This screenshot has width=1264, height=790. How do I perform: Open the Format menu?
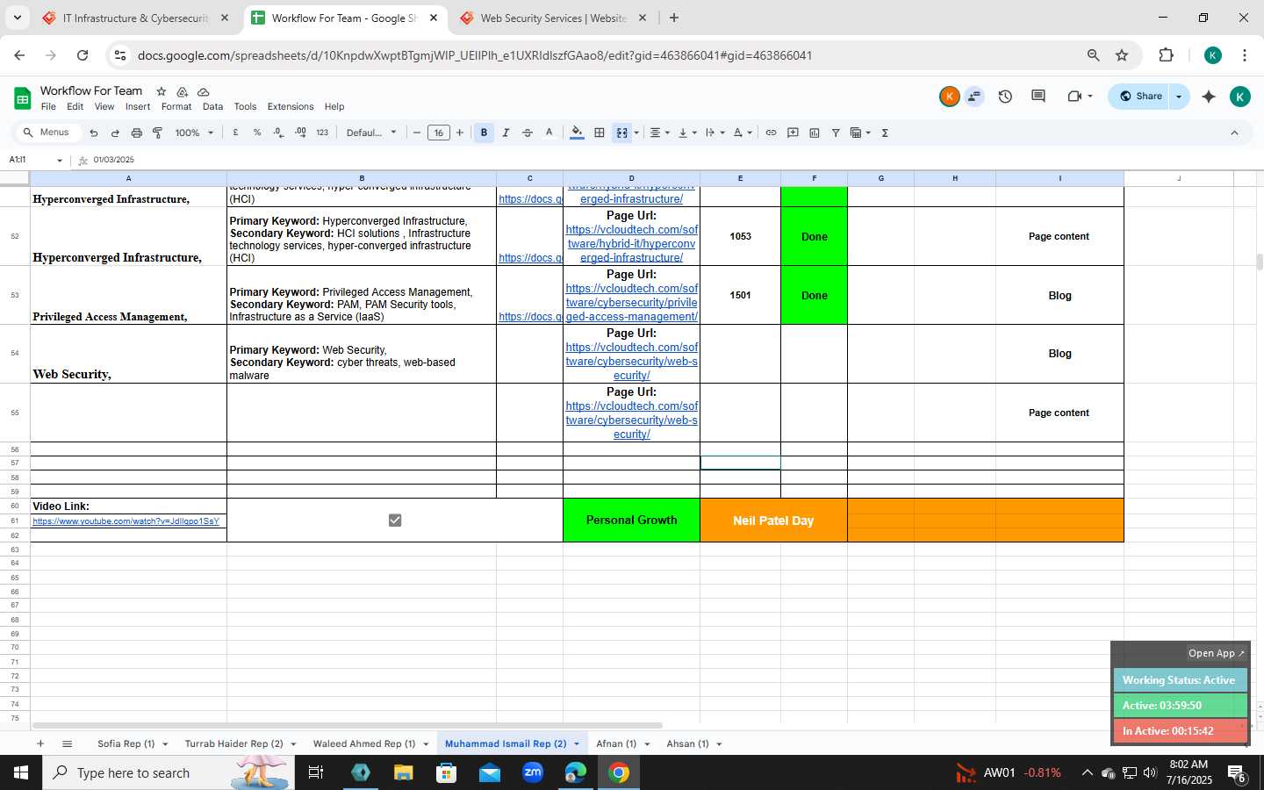[176, 106]
